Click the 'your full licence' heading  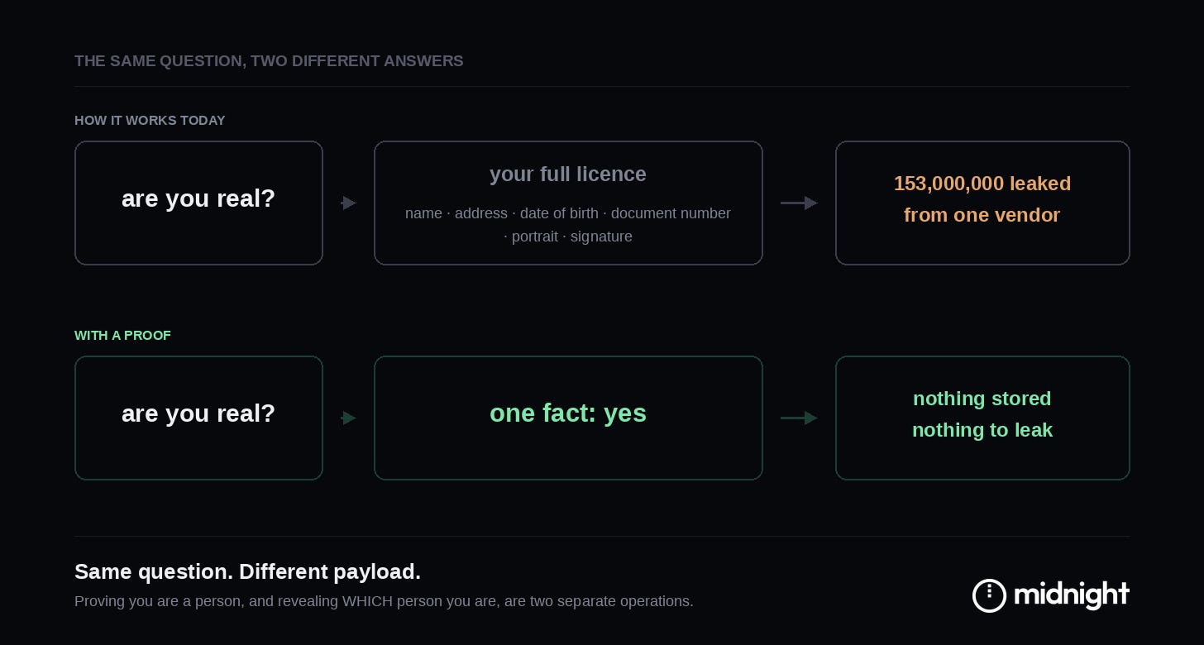pos(568,174)
